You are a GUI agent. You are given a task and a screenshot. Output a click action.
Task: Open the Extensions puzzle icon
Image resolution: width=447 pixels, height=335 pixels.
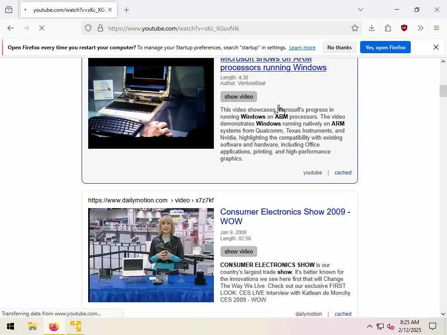coord(388,28)
